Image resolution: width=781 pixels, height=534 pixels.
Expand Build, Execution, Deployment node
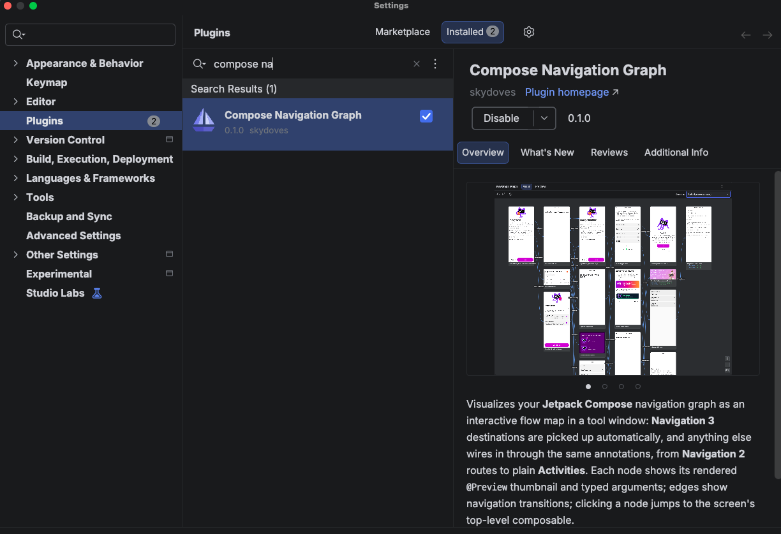[15, 159]
